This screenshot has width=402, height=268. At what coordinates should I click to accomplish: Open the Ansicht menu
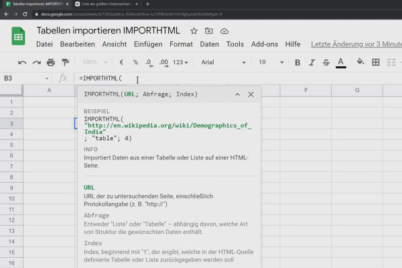tap(115, 44)
